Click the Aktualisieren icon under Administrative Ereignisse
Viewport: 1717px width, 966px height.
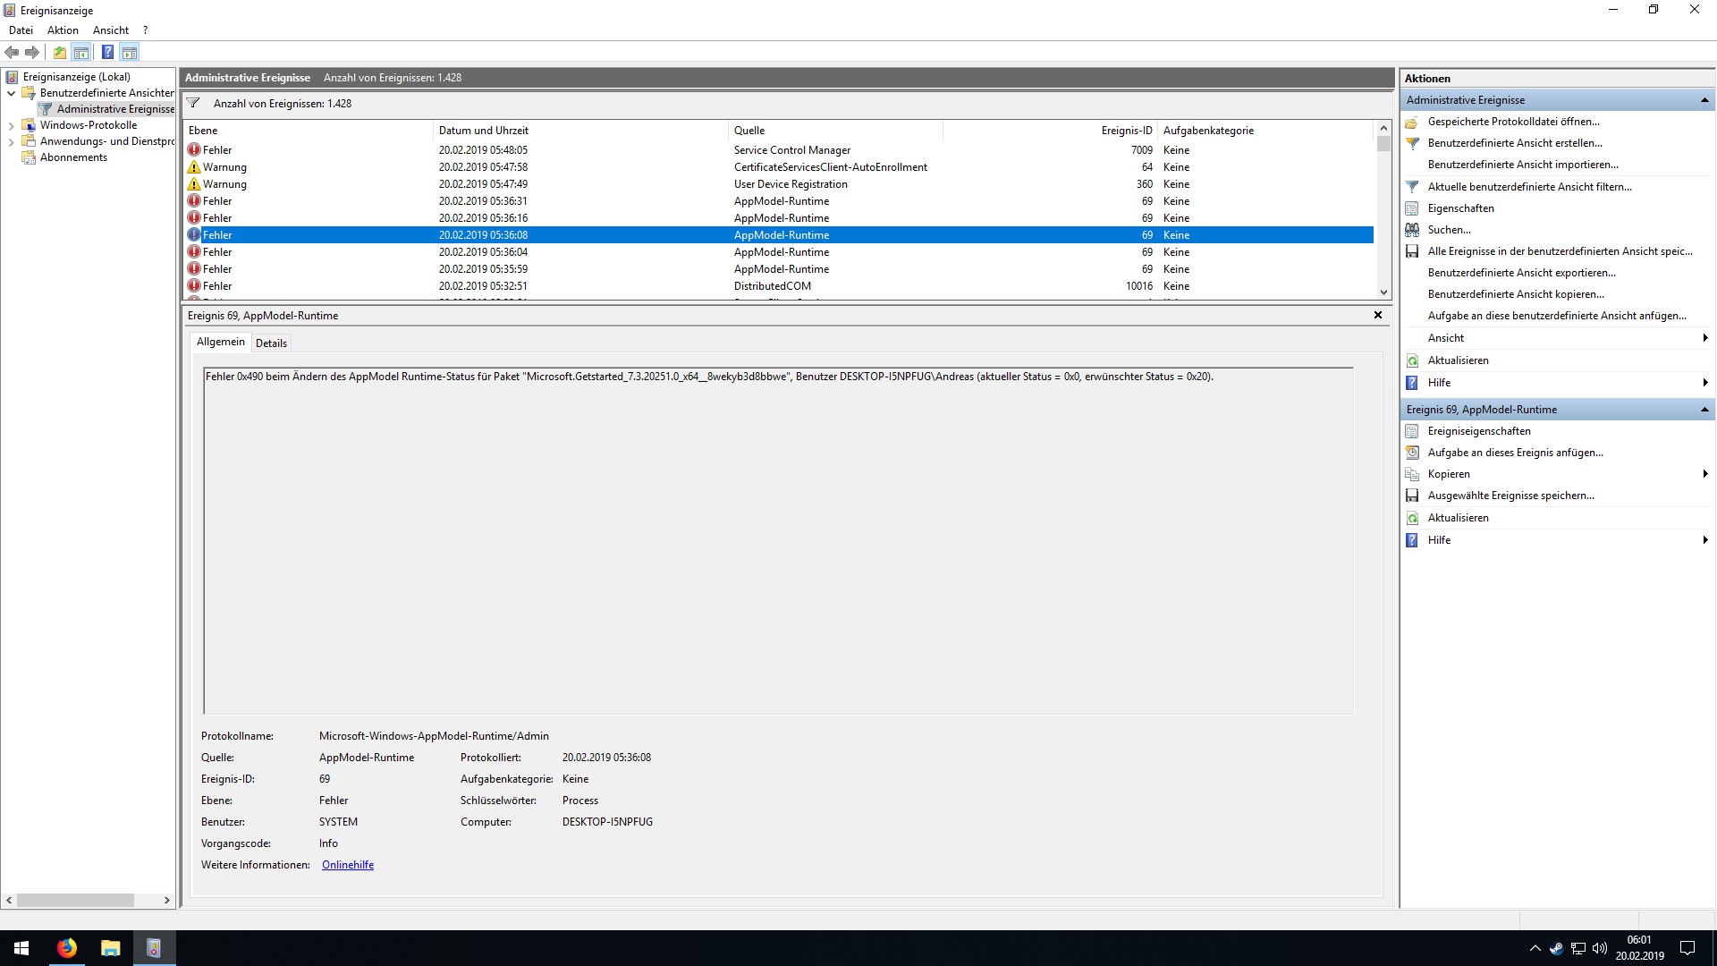point(1412,360)
